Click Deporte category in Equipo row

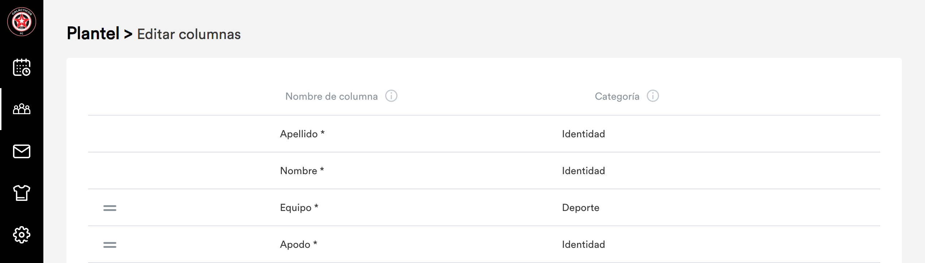pos(581,208)
